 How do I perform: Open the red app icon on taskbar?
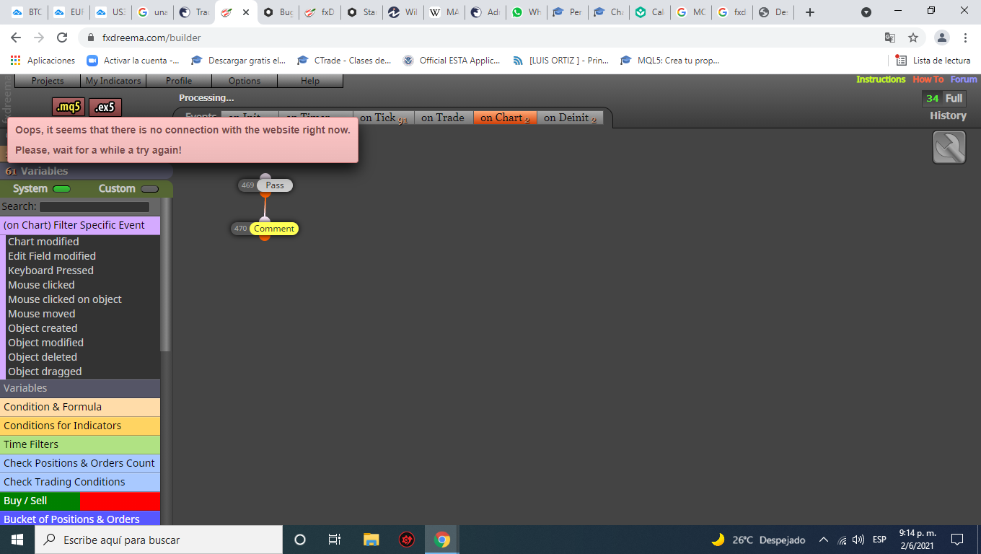point(407,540)
